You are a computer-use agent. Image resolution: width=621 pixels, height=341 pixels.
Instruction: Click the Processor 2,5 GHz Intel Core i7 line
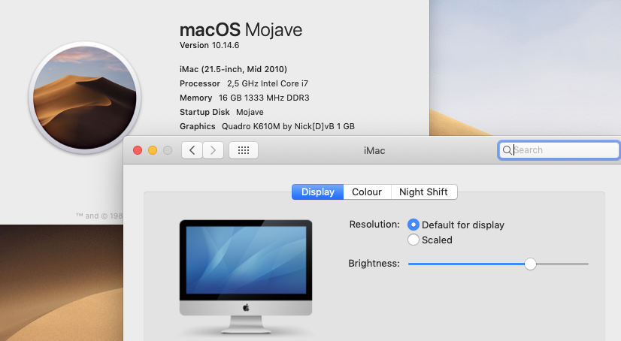click(x=244, y=83)
